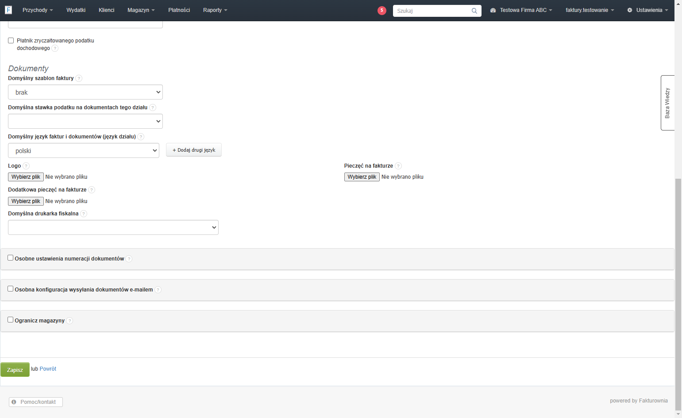
Task: Click the Fakturownia logo icon
Action: tap(8, 10)
